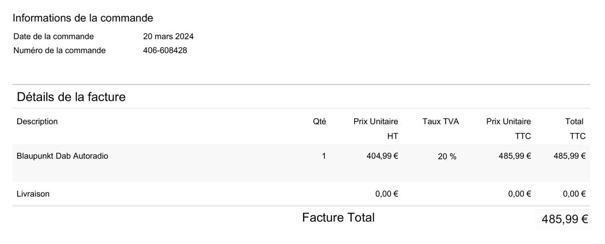Click the "Détails de la facture" heading
Image resolution: width=605 pixels, height=244 pixels.
[x=71, y=97]
